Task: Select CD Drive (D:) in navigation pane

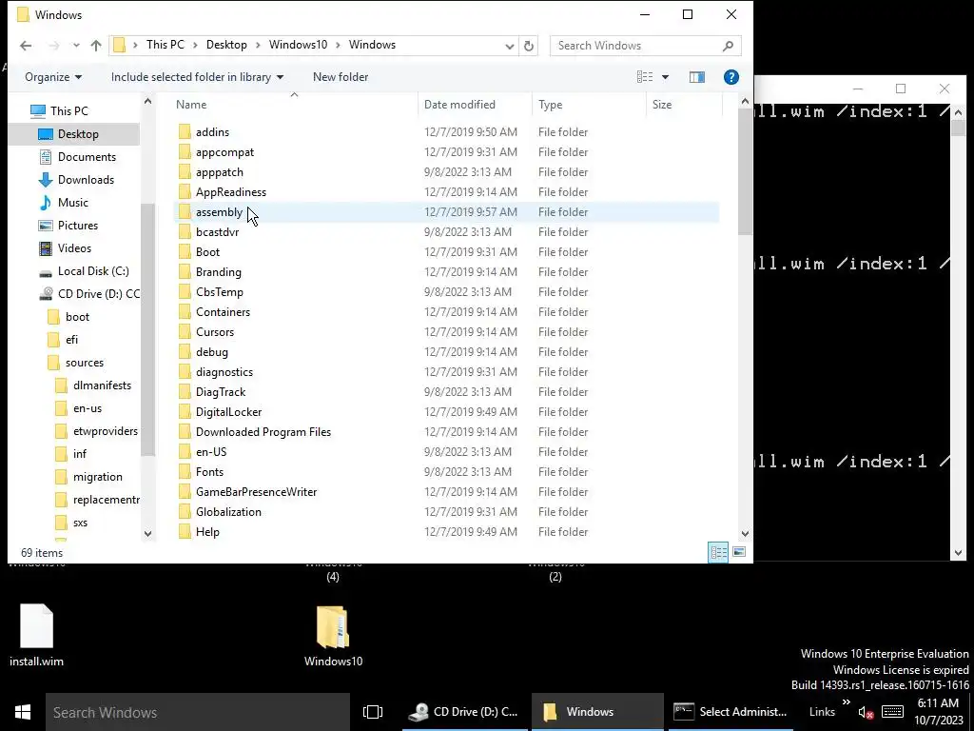Action: pyautogui.click(x=98, y=294)
